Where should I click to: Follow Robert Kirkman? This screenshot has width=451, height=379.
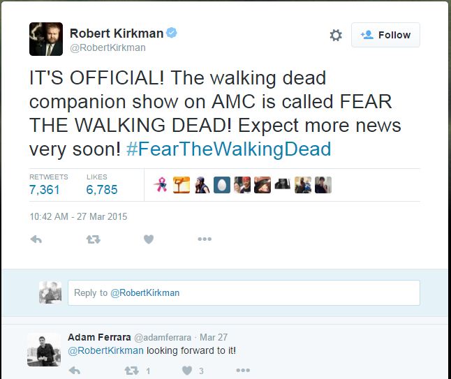point(385,35)
